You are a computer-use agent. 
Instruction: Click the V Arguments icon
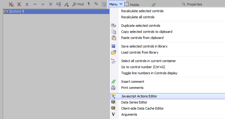(x=113, y=114)
